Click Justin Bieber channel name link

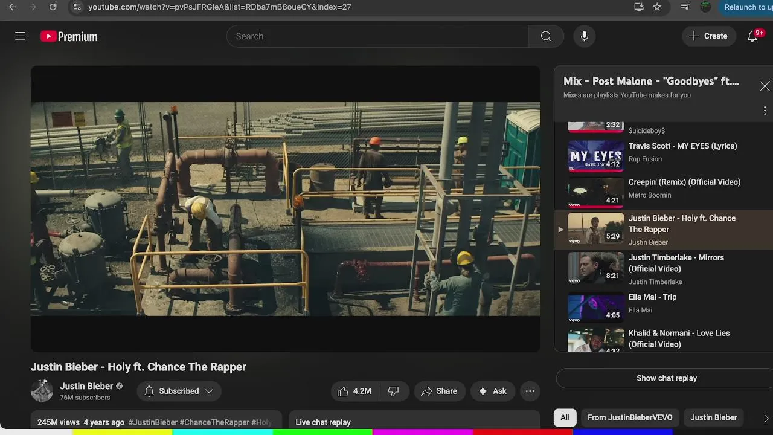(x=86, y=386)
